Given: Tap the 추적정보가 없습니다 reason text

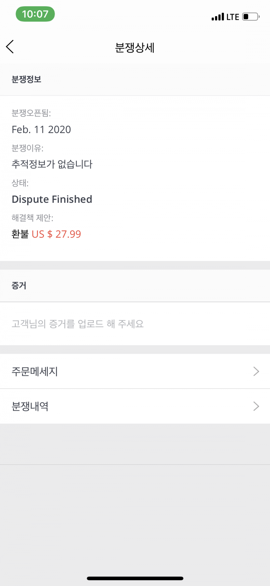Looking at the screenshot, I should pyautogui.click(x=52, y=164).
